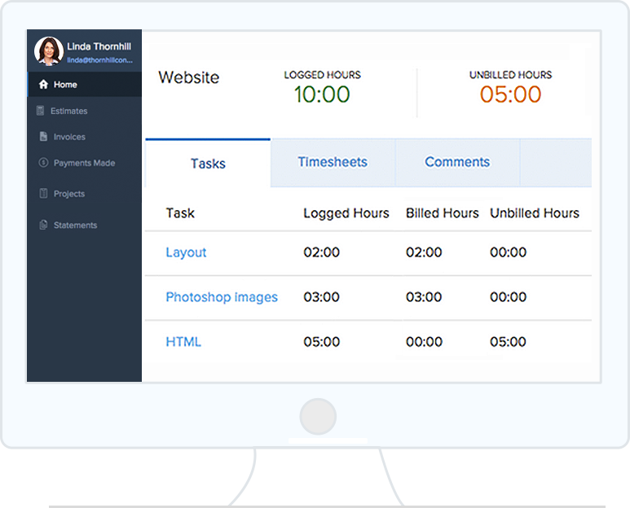630x508 pixels.
Task: Click the Statements file icon
Action: coord(43,225)
